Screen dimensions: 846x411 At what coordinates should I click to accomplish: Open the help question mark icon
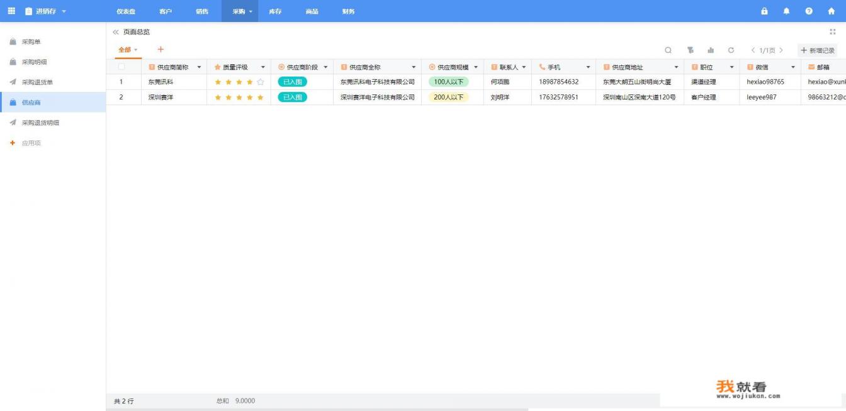click(809, 11)
